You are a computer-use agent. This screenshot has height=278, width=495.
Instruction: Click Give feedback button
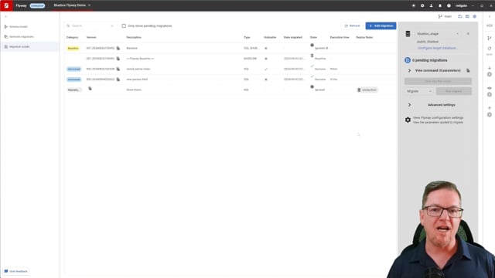15,271
